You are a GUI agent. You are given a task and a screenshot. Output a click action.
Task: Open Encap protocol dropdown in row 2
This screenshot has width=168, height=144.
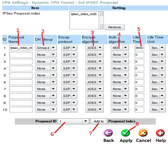point(69,55)
